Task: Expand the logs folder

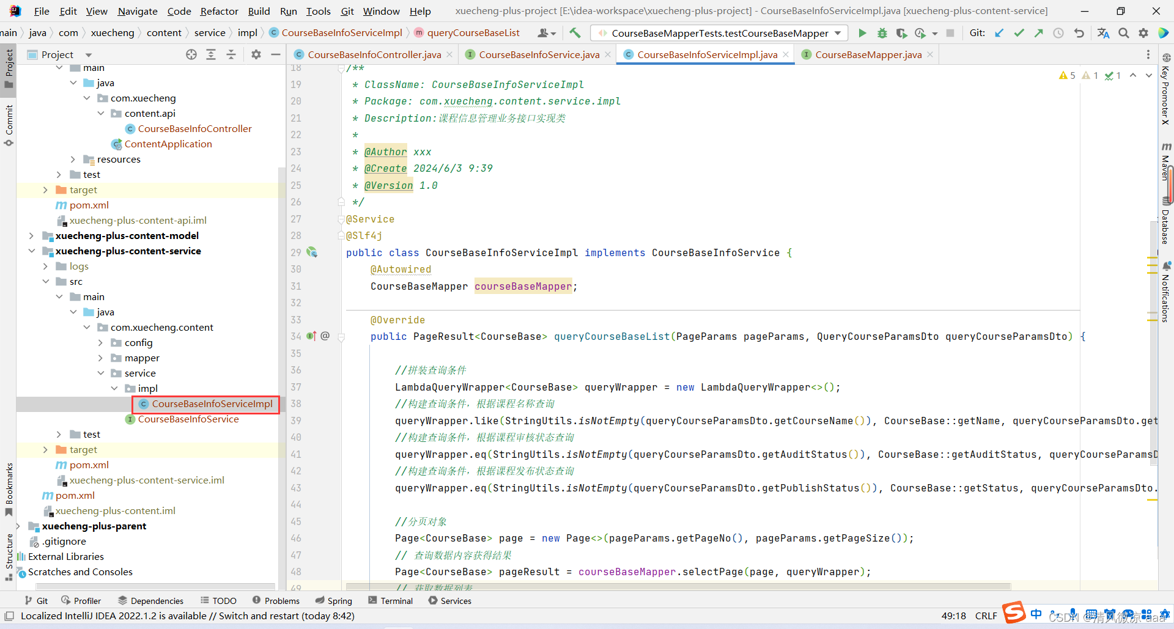Action: (45, 266)
